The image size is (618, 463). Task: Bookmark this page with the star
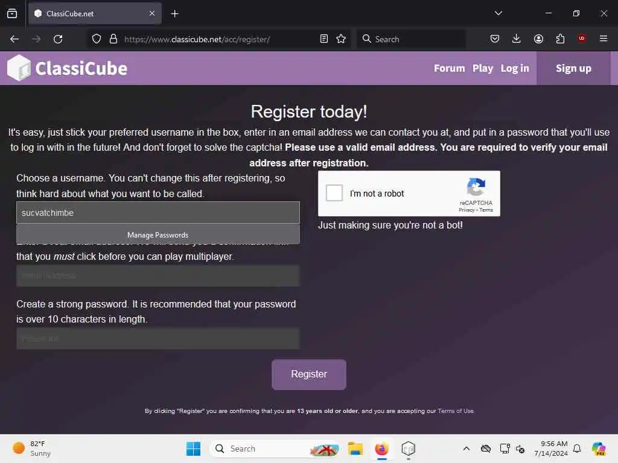342,39
